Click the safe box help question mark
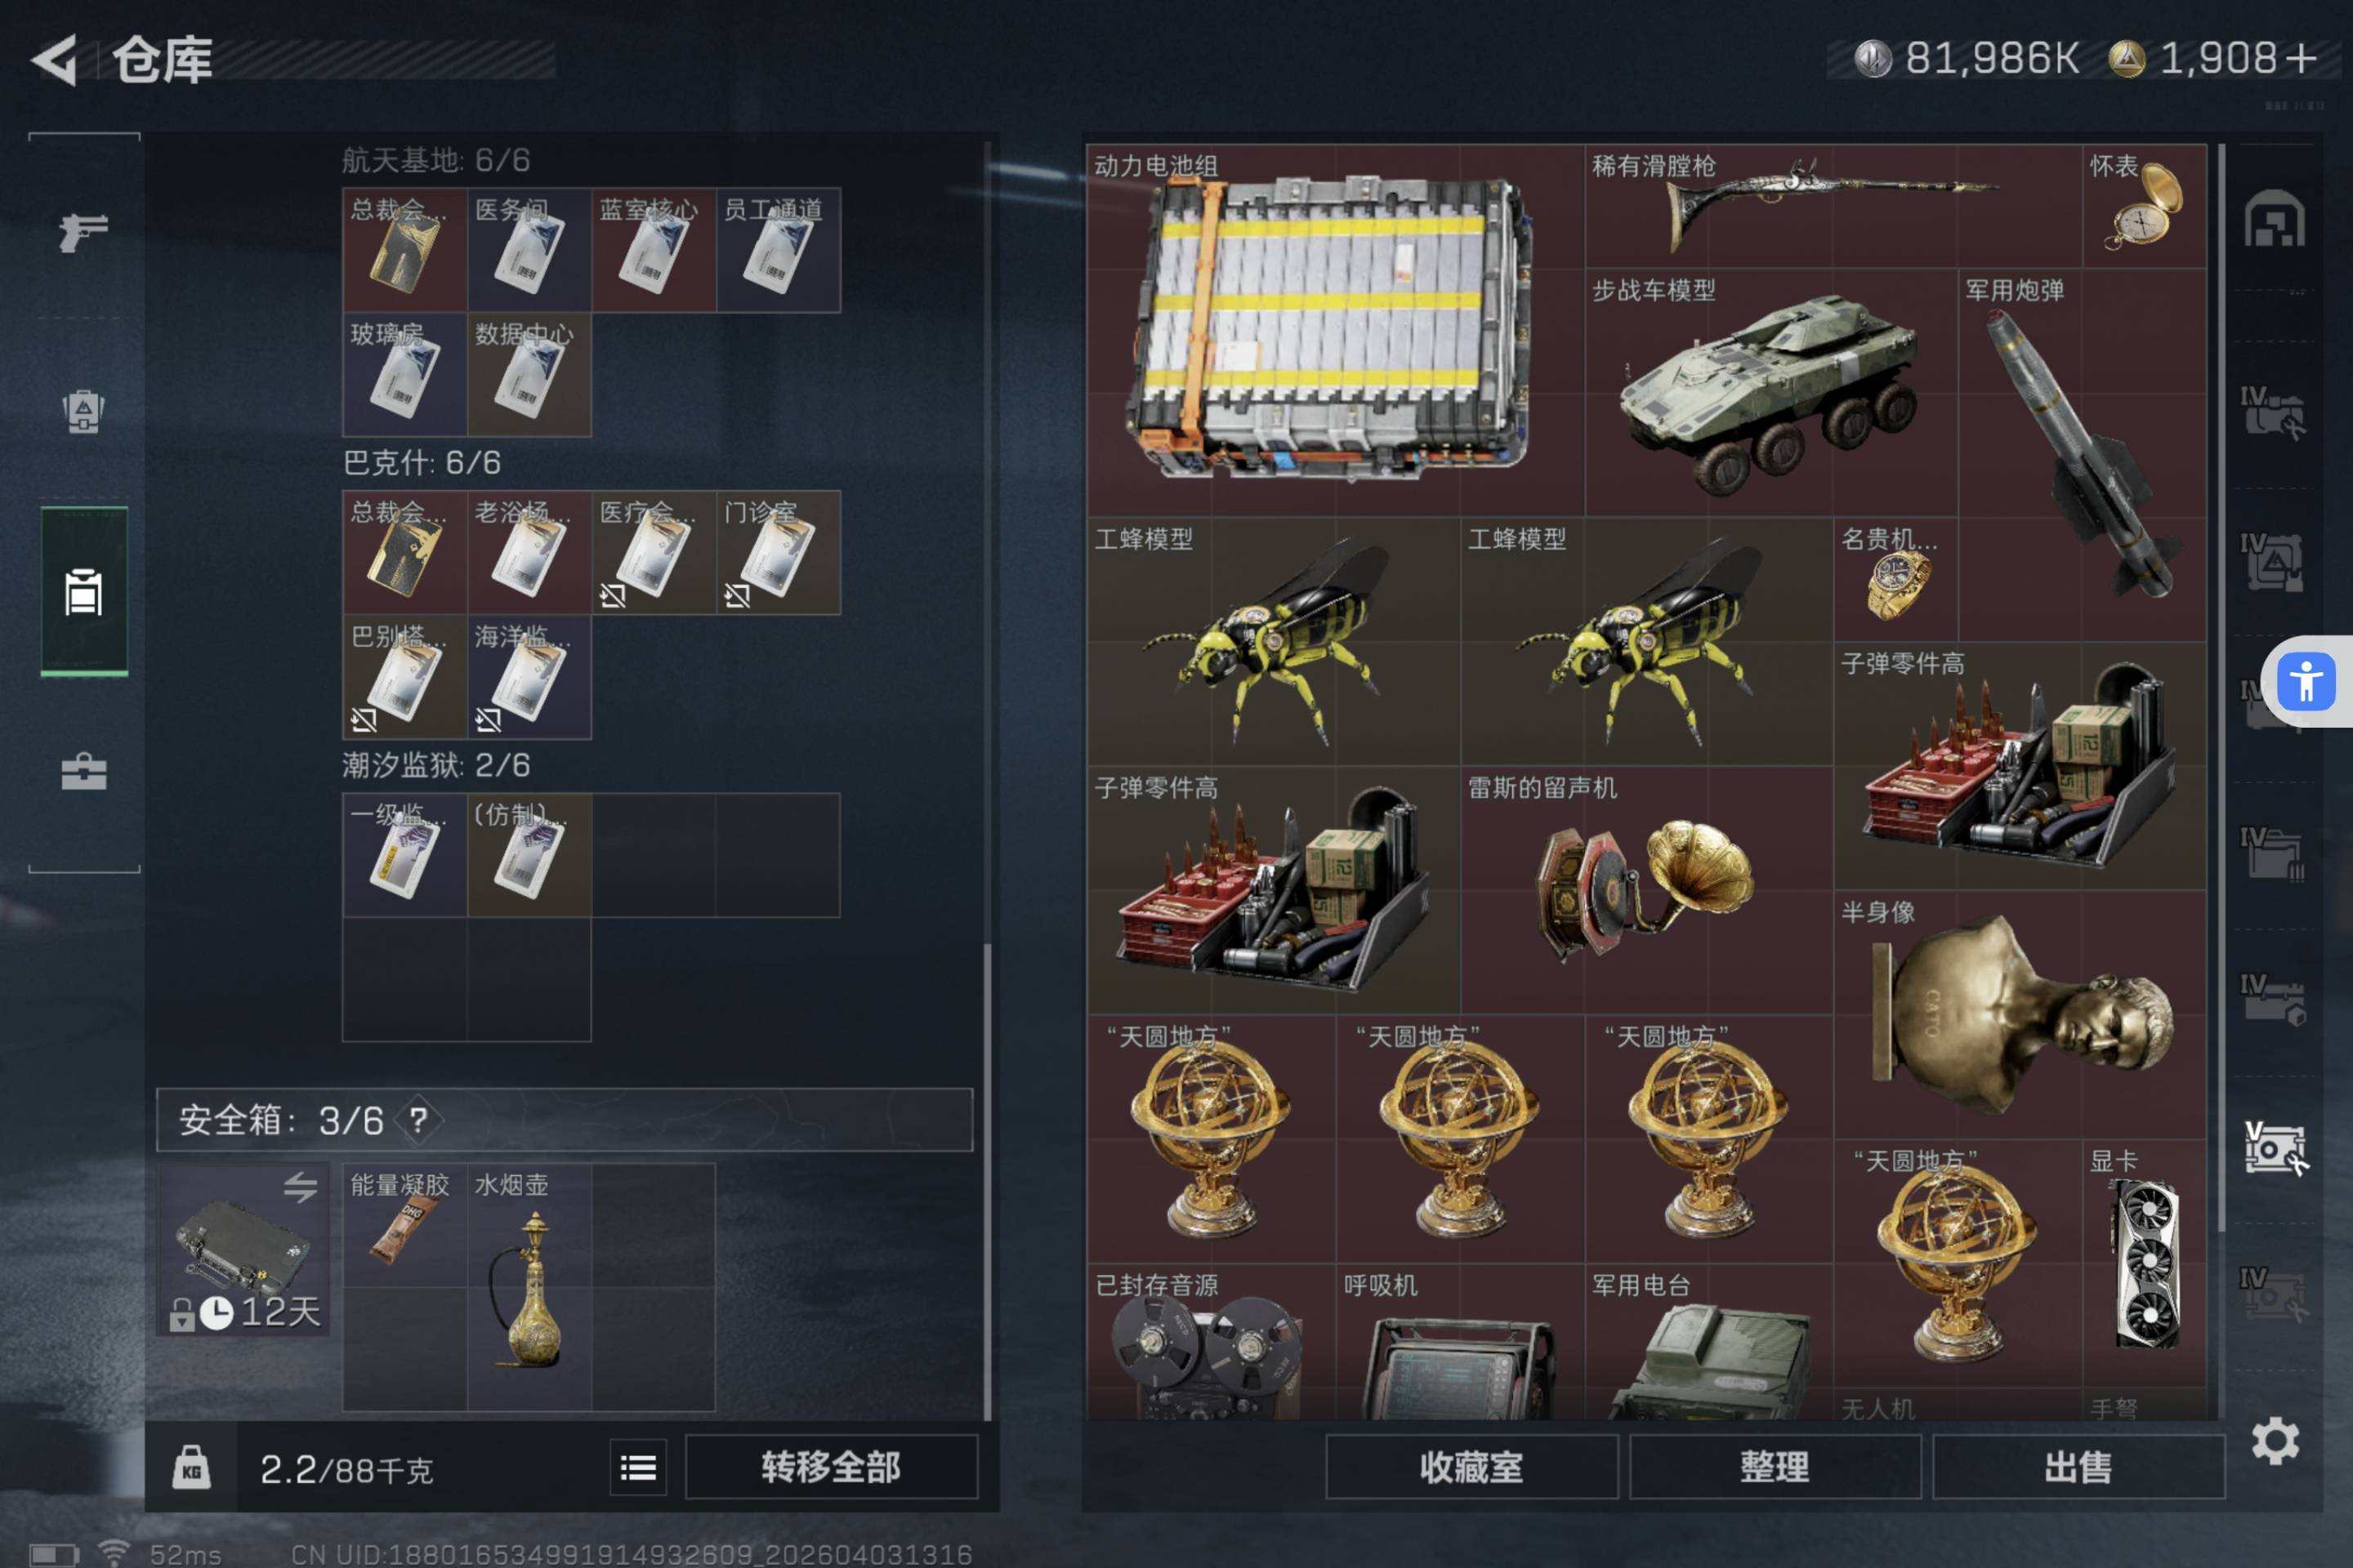This screenshot has width=2353, height=1568. [418, 1120]
